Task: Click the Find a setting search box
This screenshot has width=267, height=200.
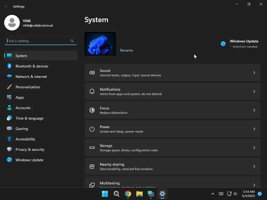Action: tap(40, 41)
